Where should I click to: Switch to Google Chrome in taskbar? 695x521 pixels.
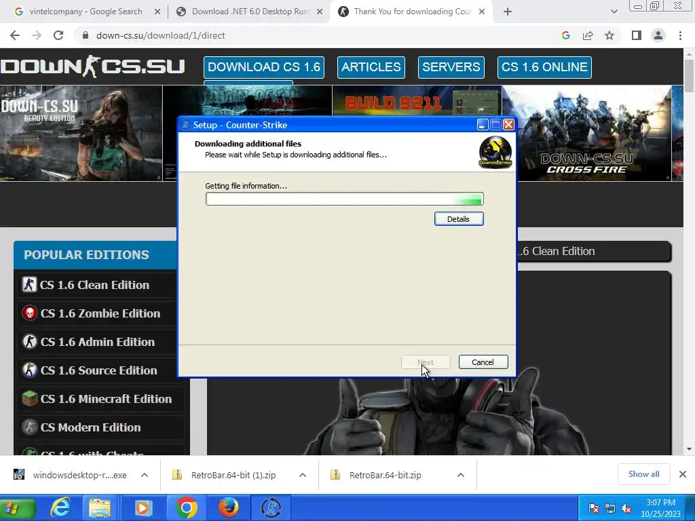(186, 507)
